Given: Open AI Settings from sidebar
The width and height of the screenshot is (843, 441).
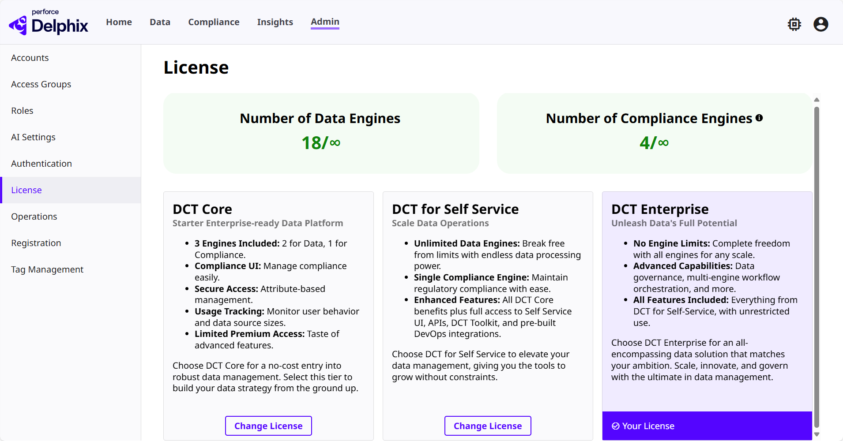Looking at the screenshot, I should [33, 137].
